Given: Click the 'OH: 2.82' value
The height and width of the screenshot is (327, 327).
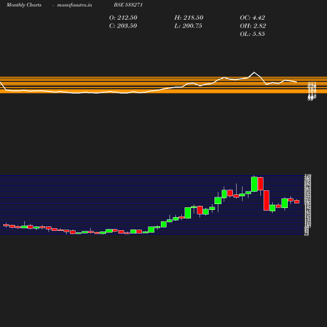Looking at the screenshot, I should click(253, 26).
